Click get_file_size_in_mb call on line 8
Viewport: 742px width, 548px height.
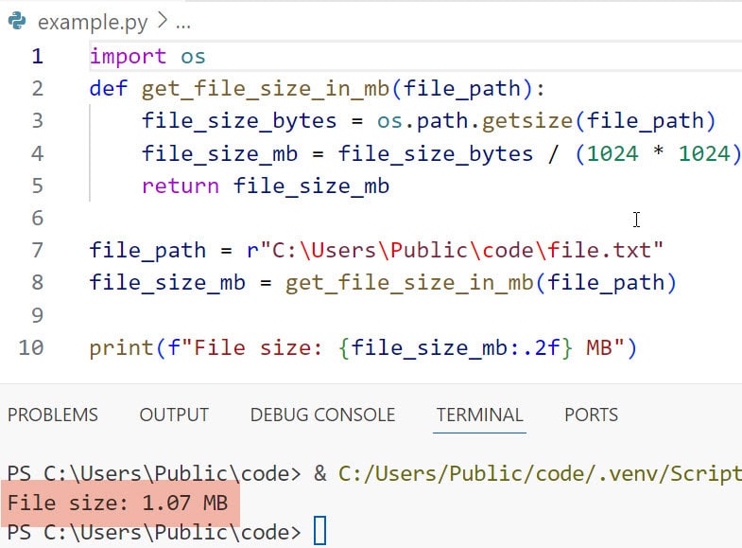410,283
